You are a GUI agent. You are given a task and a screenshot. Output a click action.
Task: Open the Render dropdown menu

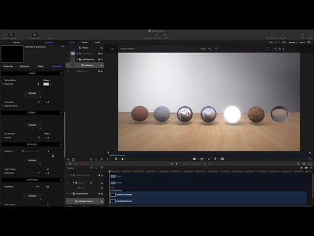click(292, 43)
